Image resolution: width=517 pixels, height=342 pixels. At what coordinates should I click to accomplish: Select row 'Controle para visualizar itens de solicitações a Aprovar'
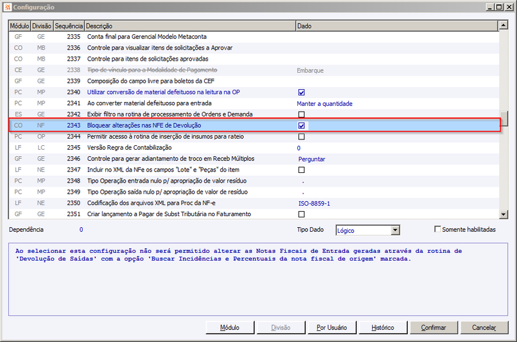tap(253, 48)
